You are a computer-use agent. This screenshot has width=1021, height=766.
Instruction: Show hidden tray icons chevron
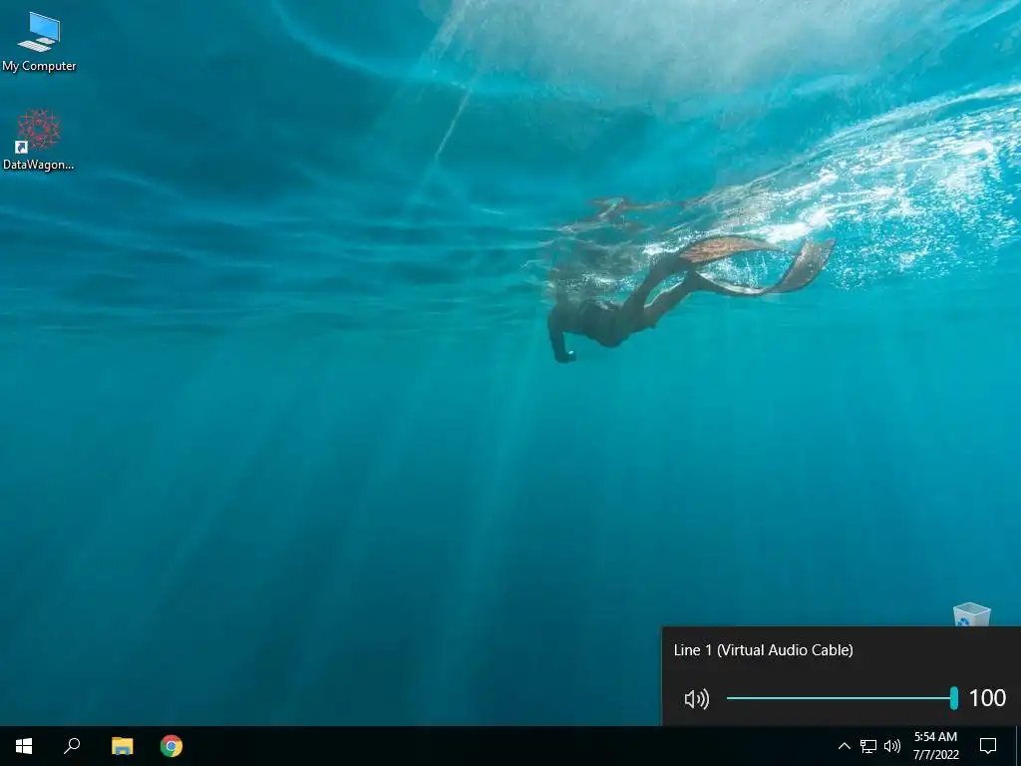(844, 746)
